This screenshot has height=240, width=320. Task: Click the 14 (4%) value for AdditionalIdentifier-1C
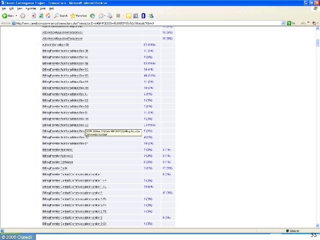[148, 69]
